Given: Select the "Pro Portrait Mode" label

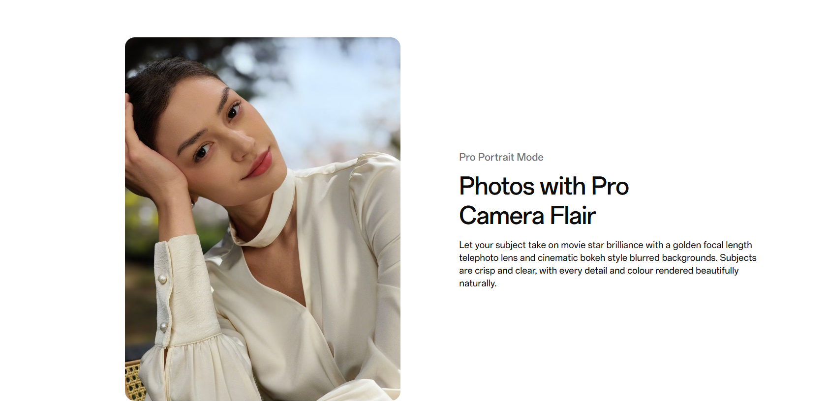Looking at the screenshot, I should [501, 157].
